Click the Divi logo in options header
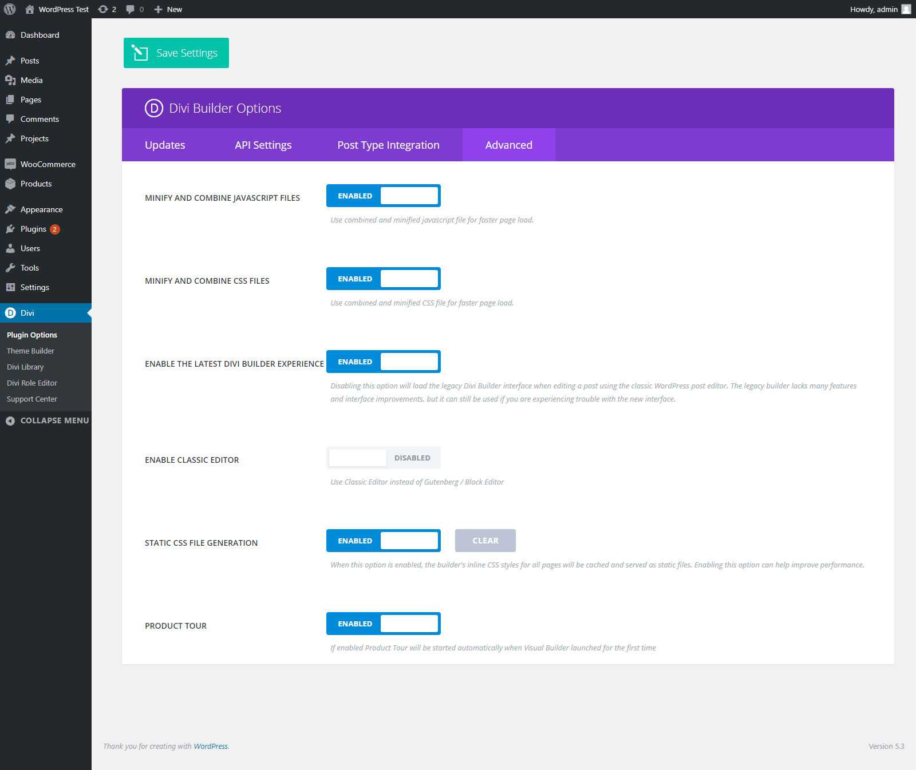This screenshot has width=916, height=770. click(x=154, y=108)
